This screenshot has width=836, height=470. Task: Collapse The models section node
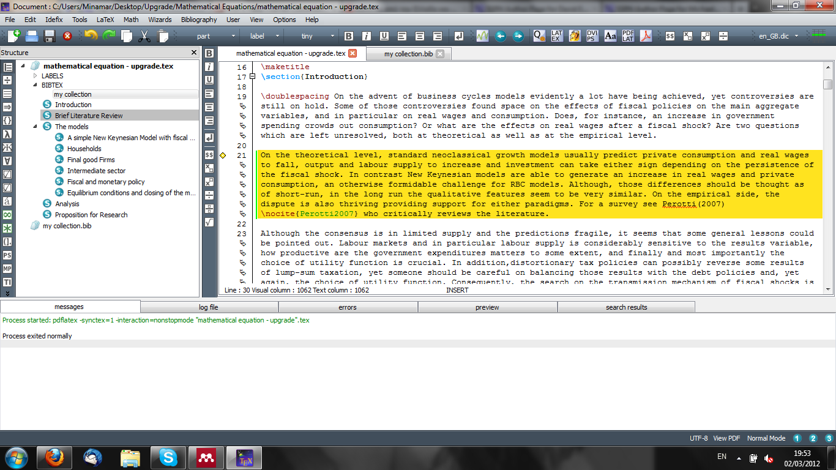(x=35, y=127)
